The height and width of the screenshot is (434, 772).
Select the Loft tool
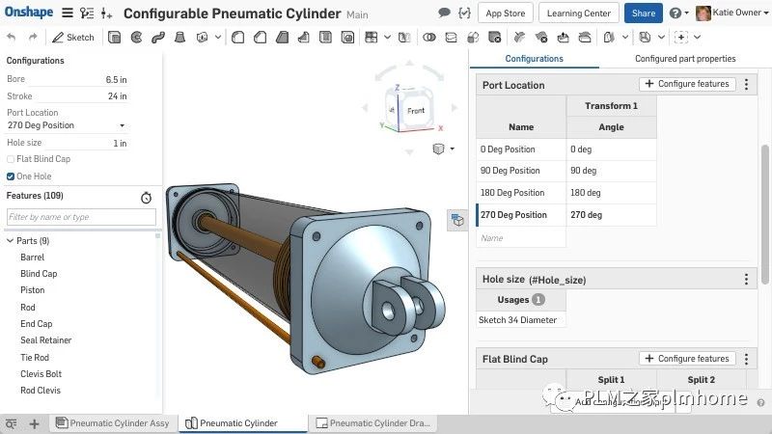(179, 38)
